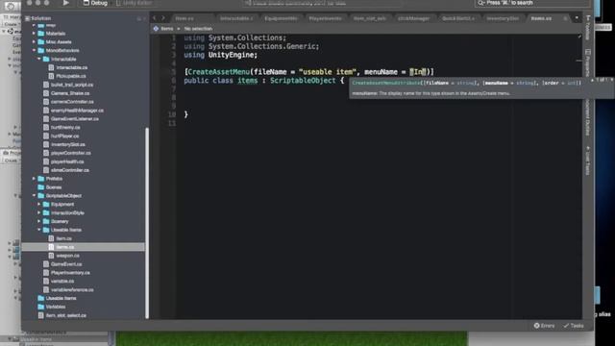The width and height of the screenshot is (615, 346).
Task: Expand the Materials folder
Action: (35, 34)
